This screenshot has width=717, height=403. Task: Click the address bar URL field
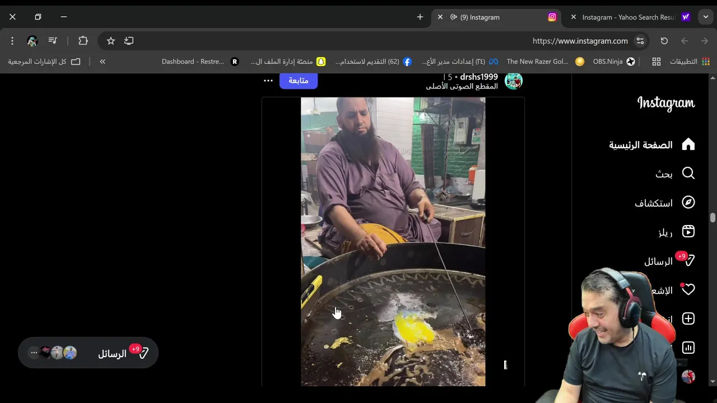pos(580,41)
